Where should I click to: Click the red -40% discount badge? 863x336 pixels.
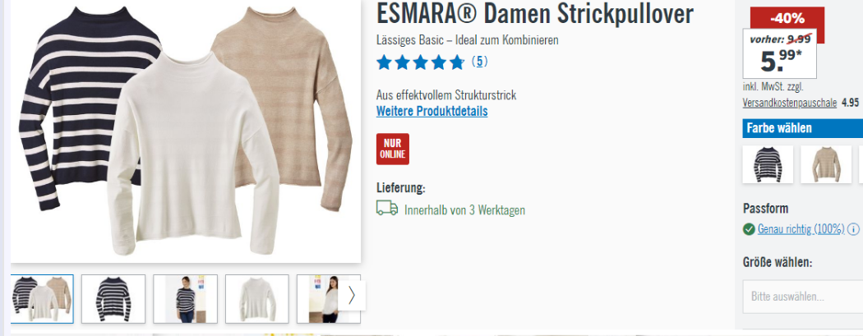[x=787, y=19]
